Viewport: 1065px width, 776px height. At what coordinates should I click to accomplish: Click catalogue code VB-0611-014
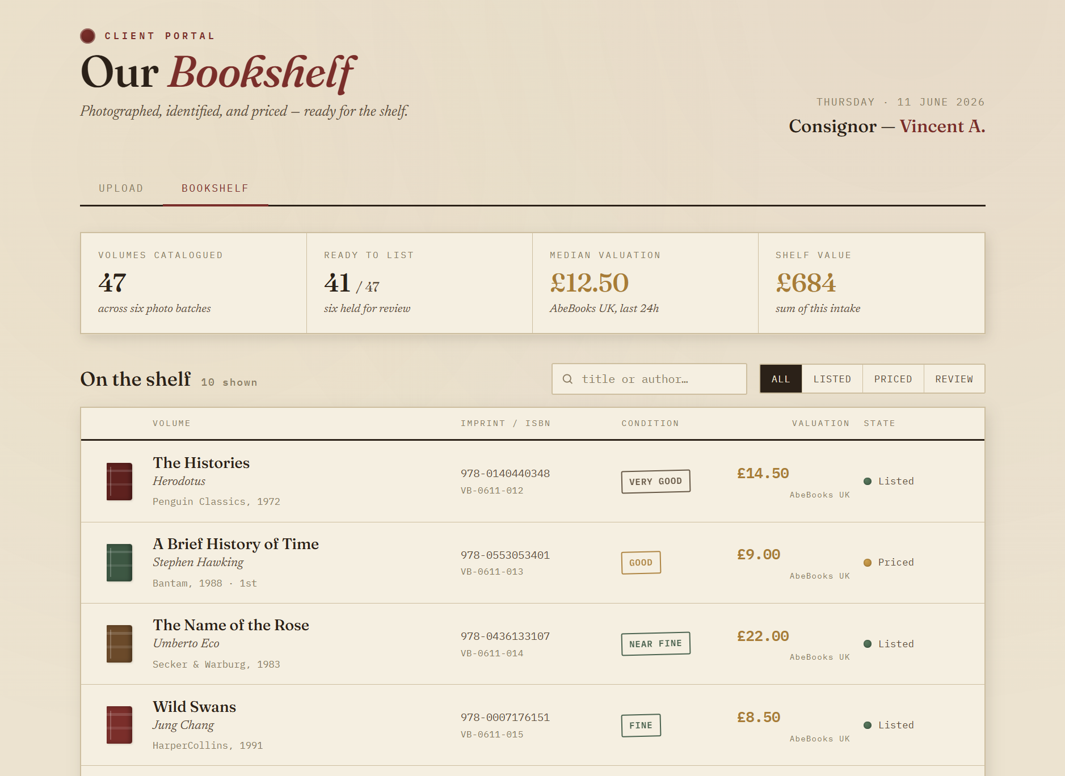492,653
